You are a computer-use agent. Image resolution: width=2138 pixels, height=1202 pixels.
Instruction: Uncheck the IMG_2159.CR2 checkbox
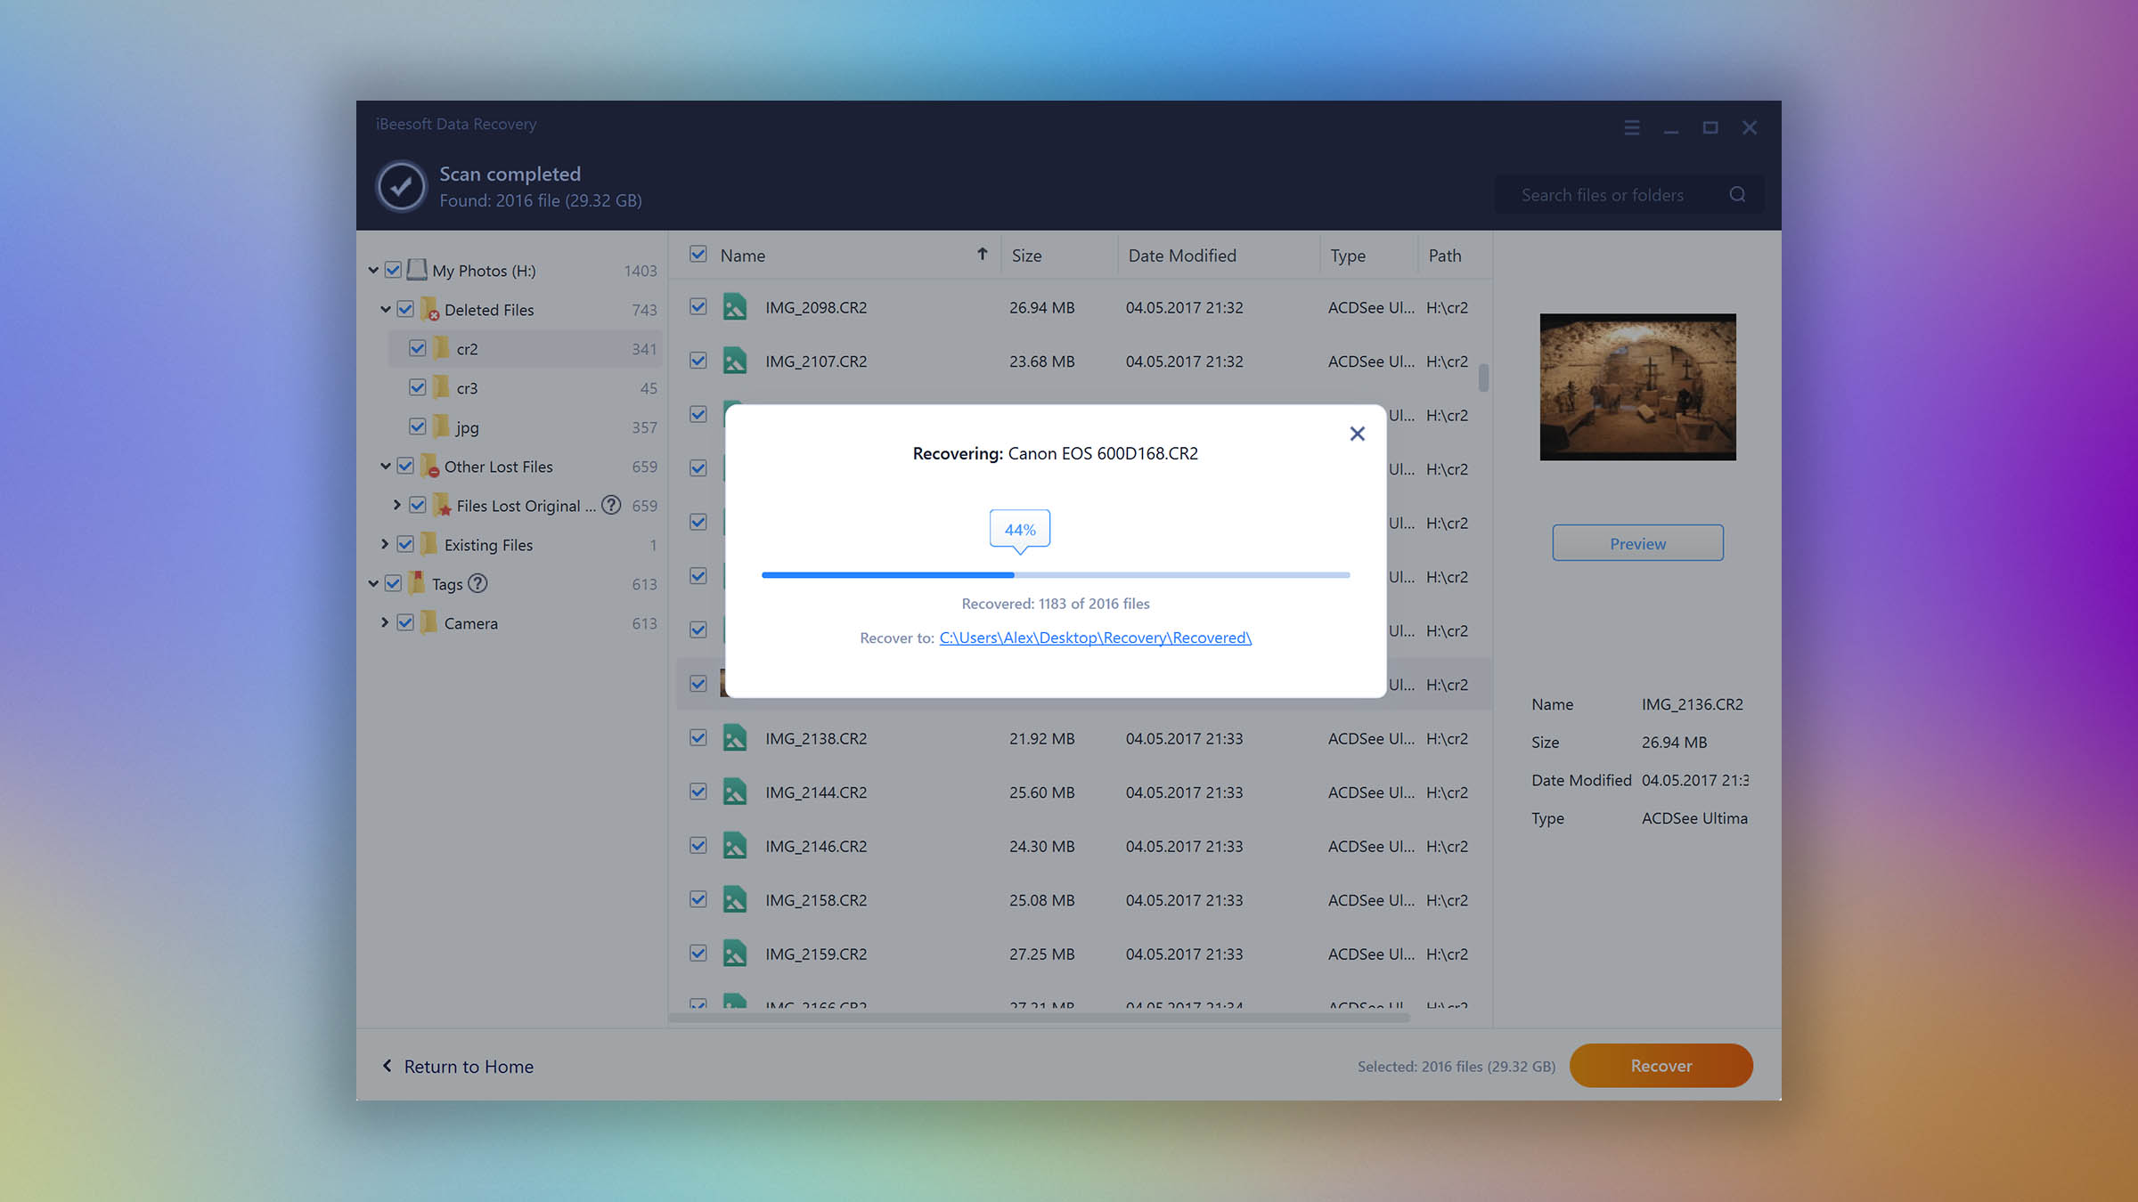click(x=698, y=953)
